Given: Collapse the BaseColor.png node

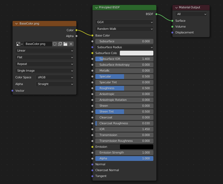Looking at the screenshot, I should 16,23.
